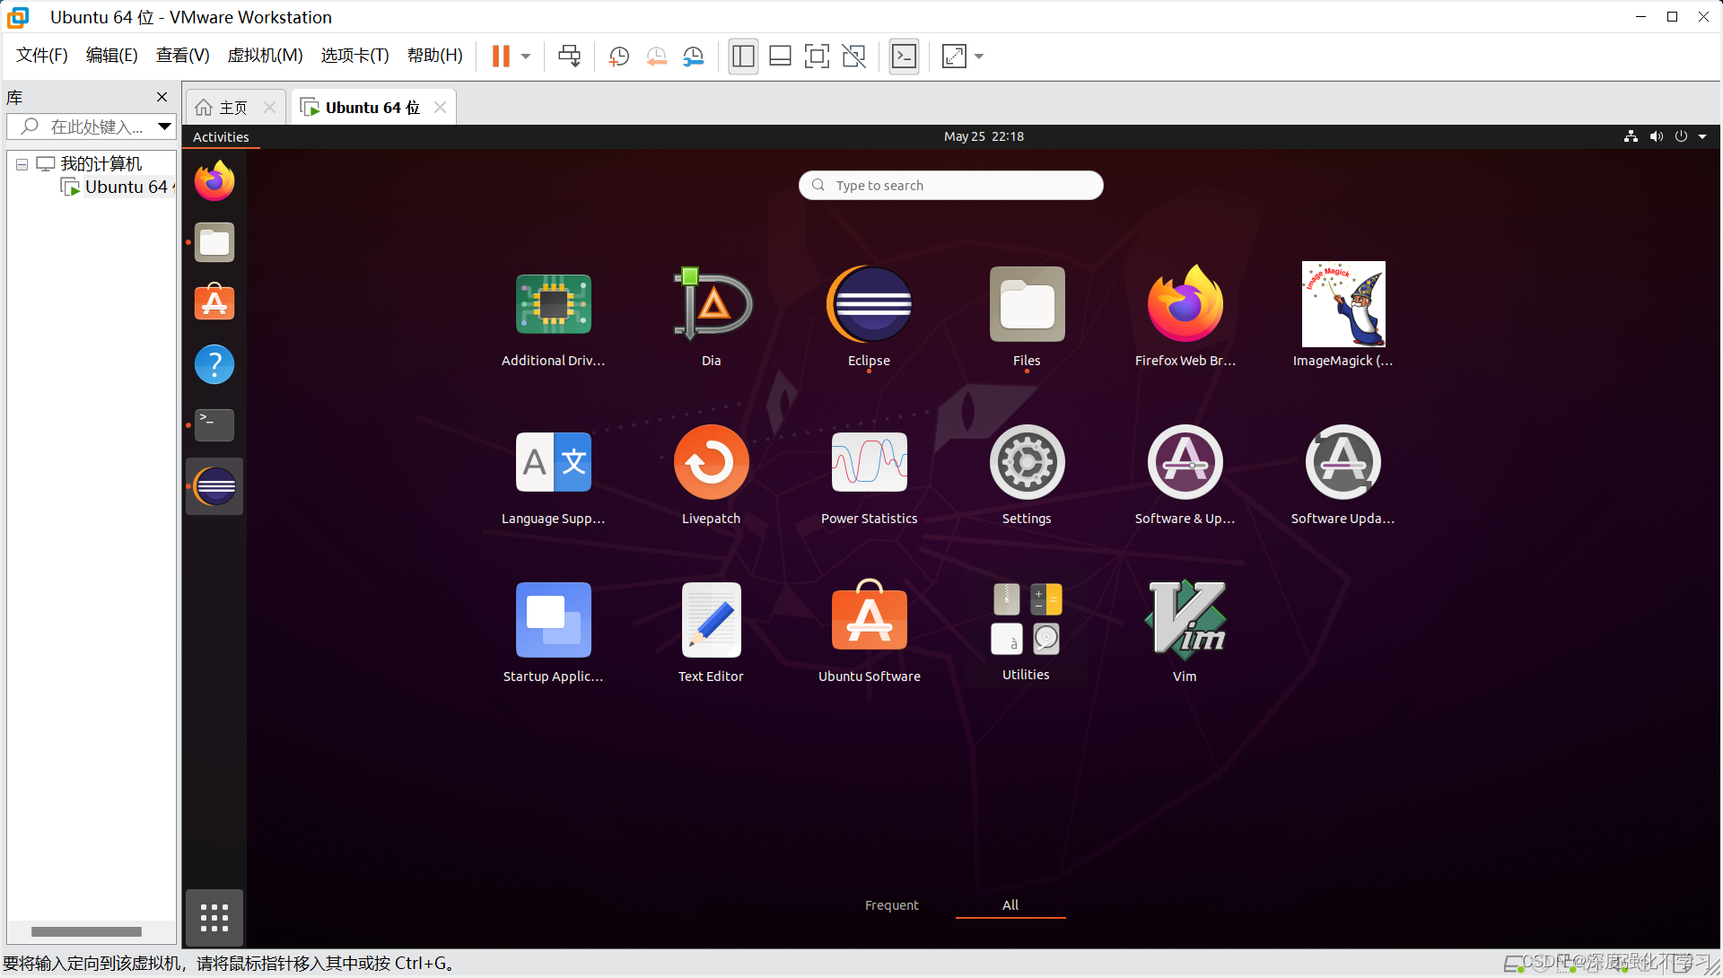This screenshot has width=1723, height=978.
Task: Click Firefox icon in Ubuntu dock
Action: coord(214,181)
